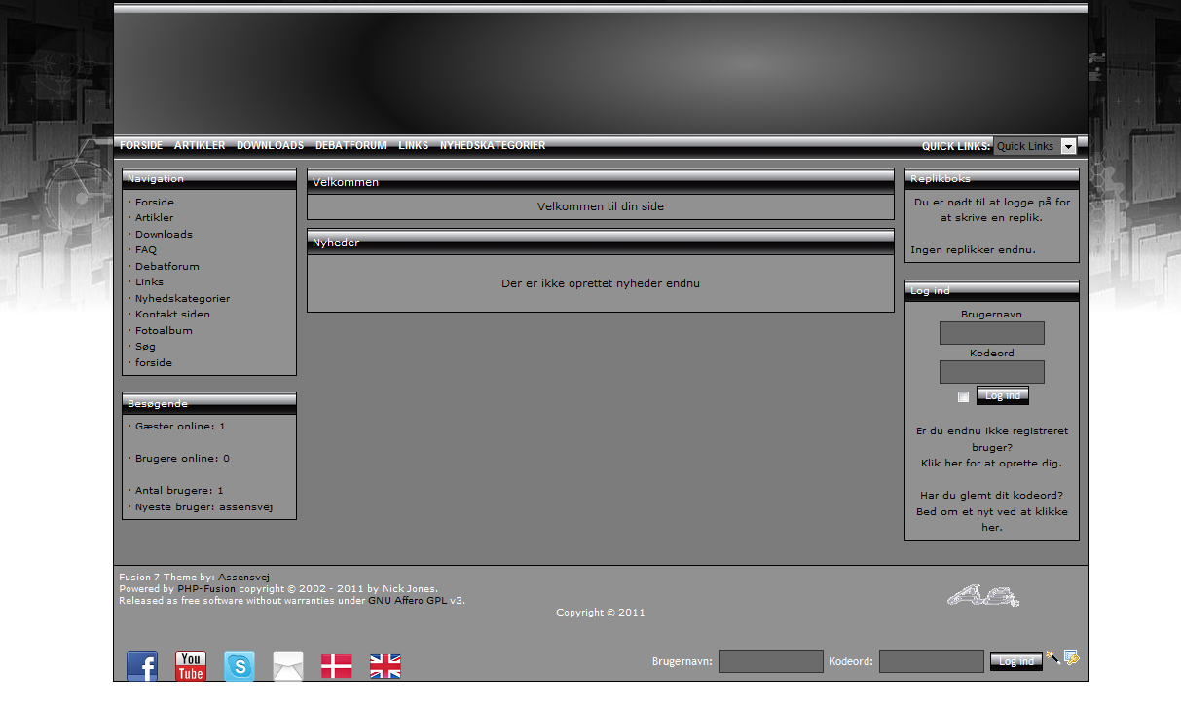Open Debatforum in the top menu bar
The height and width of the screenshot is (709, 1181).
[x=351, y=146]
